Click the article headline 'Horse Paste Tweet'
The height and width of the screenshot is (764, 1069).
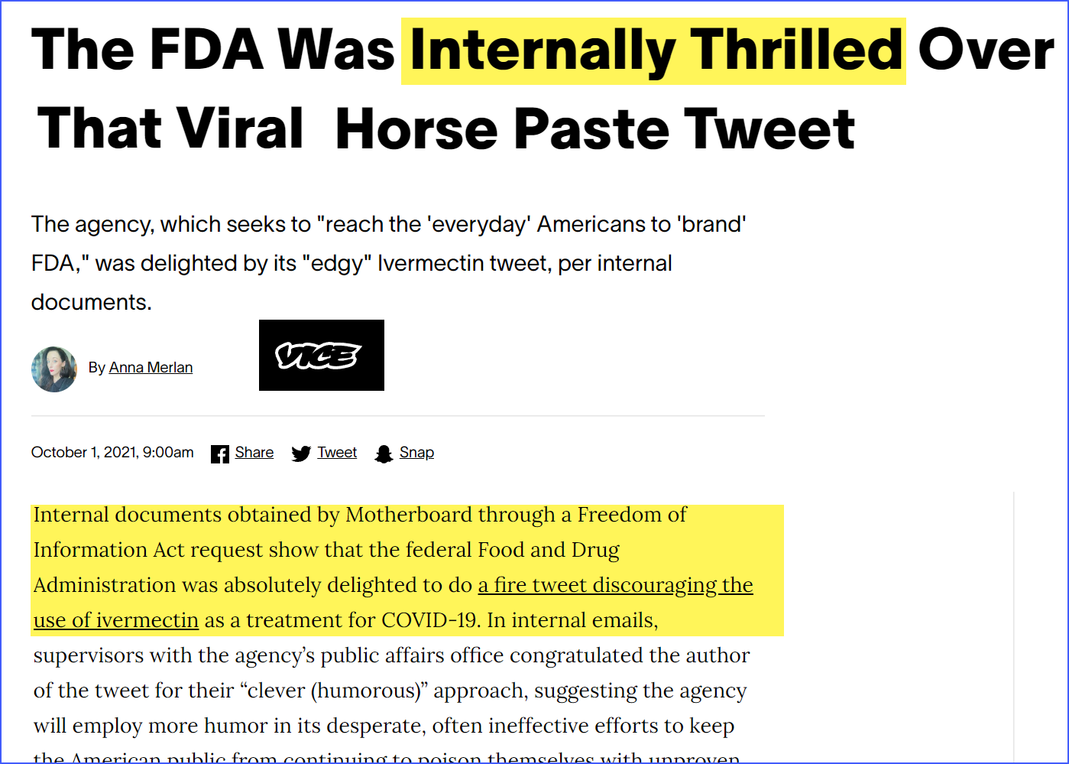coord(594,128)
